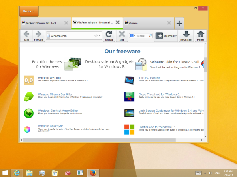Click the Close Threshold red X icon
Viewport: 237px width, 177px height.
point(130,97)
